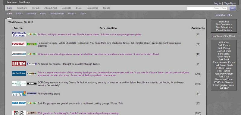Click the Go search button
This screenshot has width=241, height=115.
[x=233, y=8]
